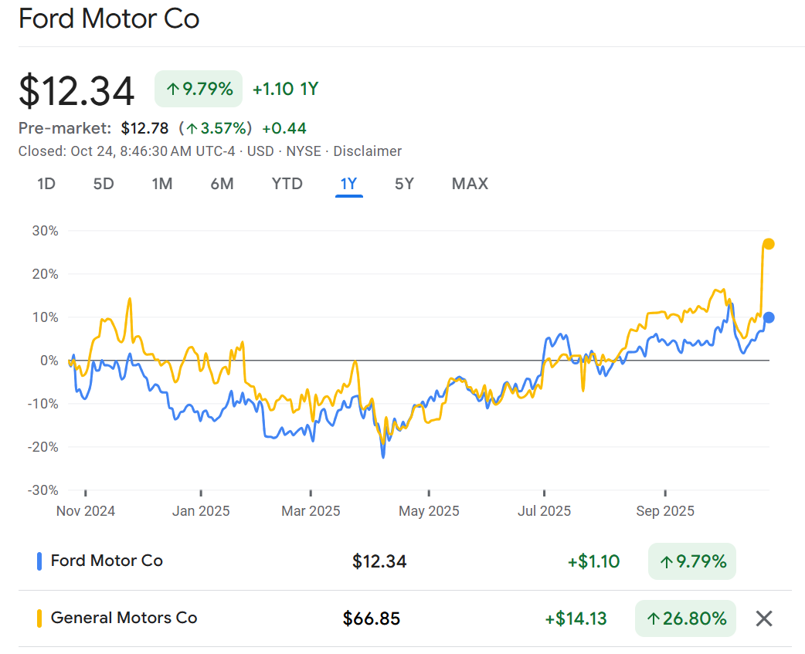
Task: Select the 1M chart range
Action: click(x=161, y=184)
